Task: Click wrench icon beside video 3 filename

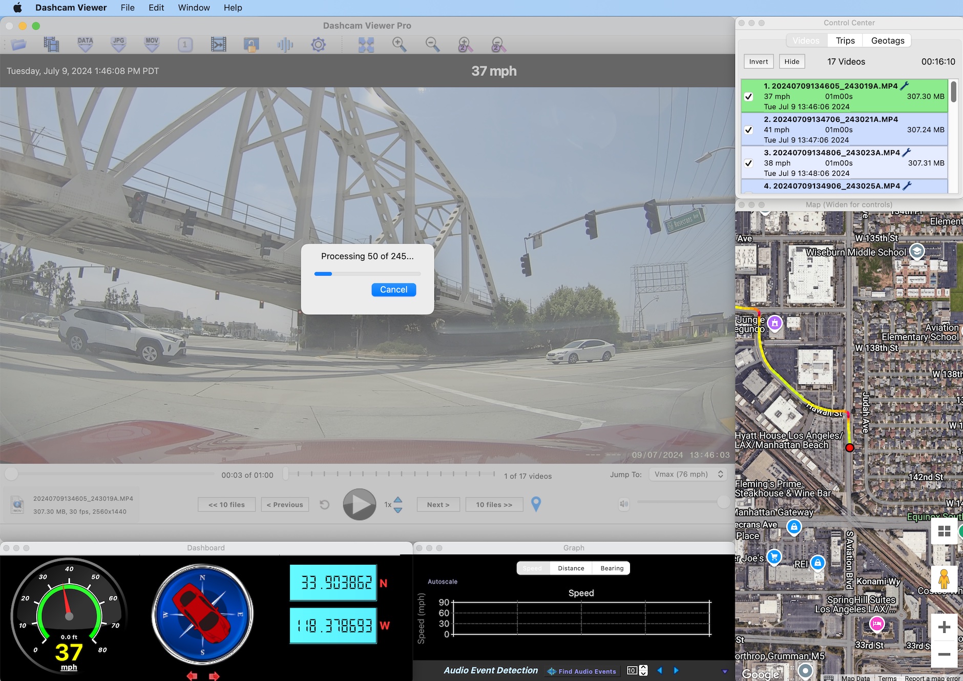Action: pos(907,152)
